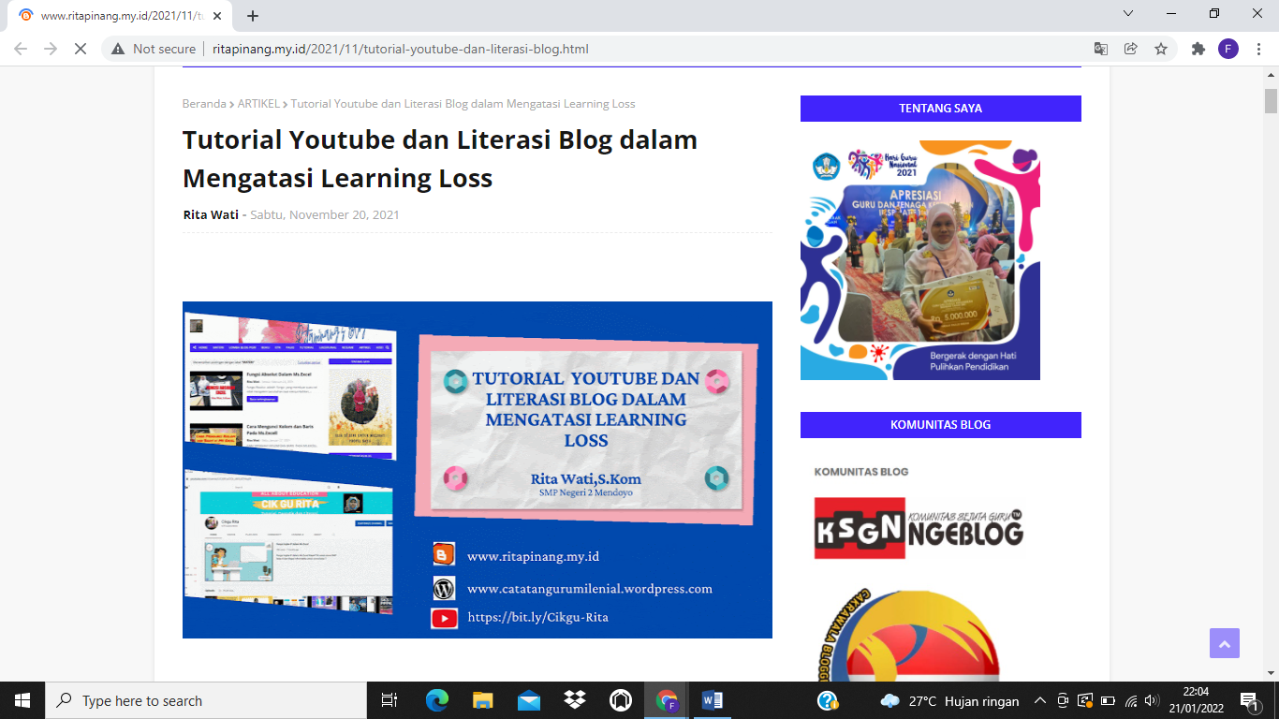The height and width of the screenshot is (719, 1279).
Task: Open the ARTIKEL breadcrumb link
Action: click(258, 104)
